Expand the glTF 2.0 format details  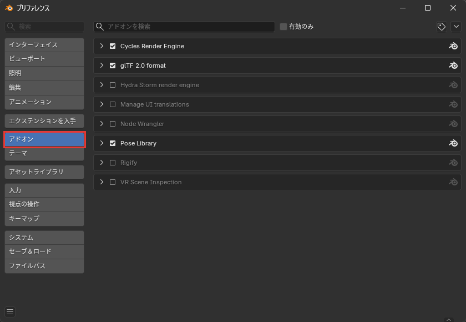pos(102,66)
